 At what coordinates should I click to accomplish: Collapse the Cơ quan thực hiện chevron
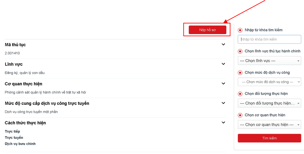pyautogui.click(x=223, y=83)
